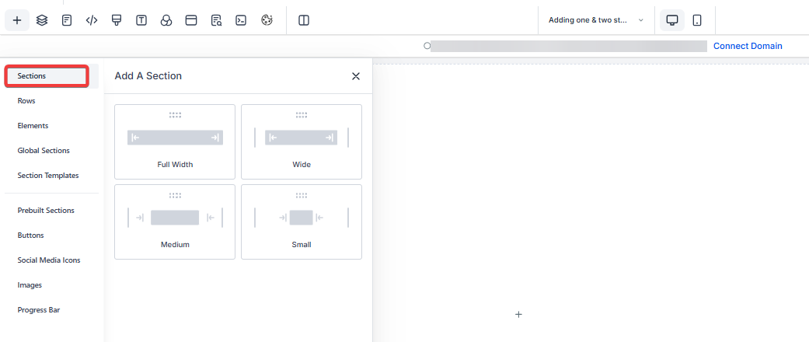Choose the Full Width section card
Screen dimensions: 809x342
point(175,142)
